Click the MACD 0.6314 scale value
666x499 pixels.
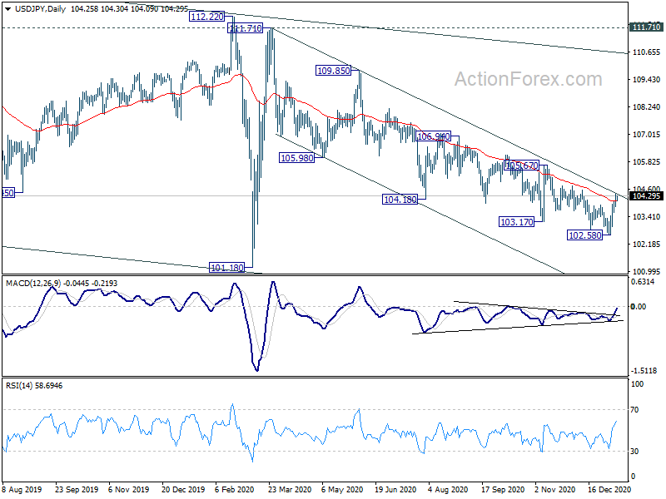pos(644,282)
